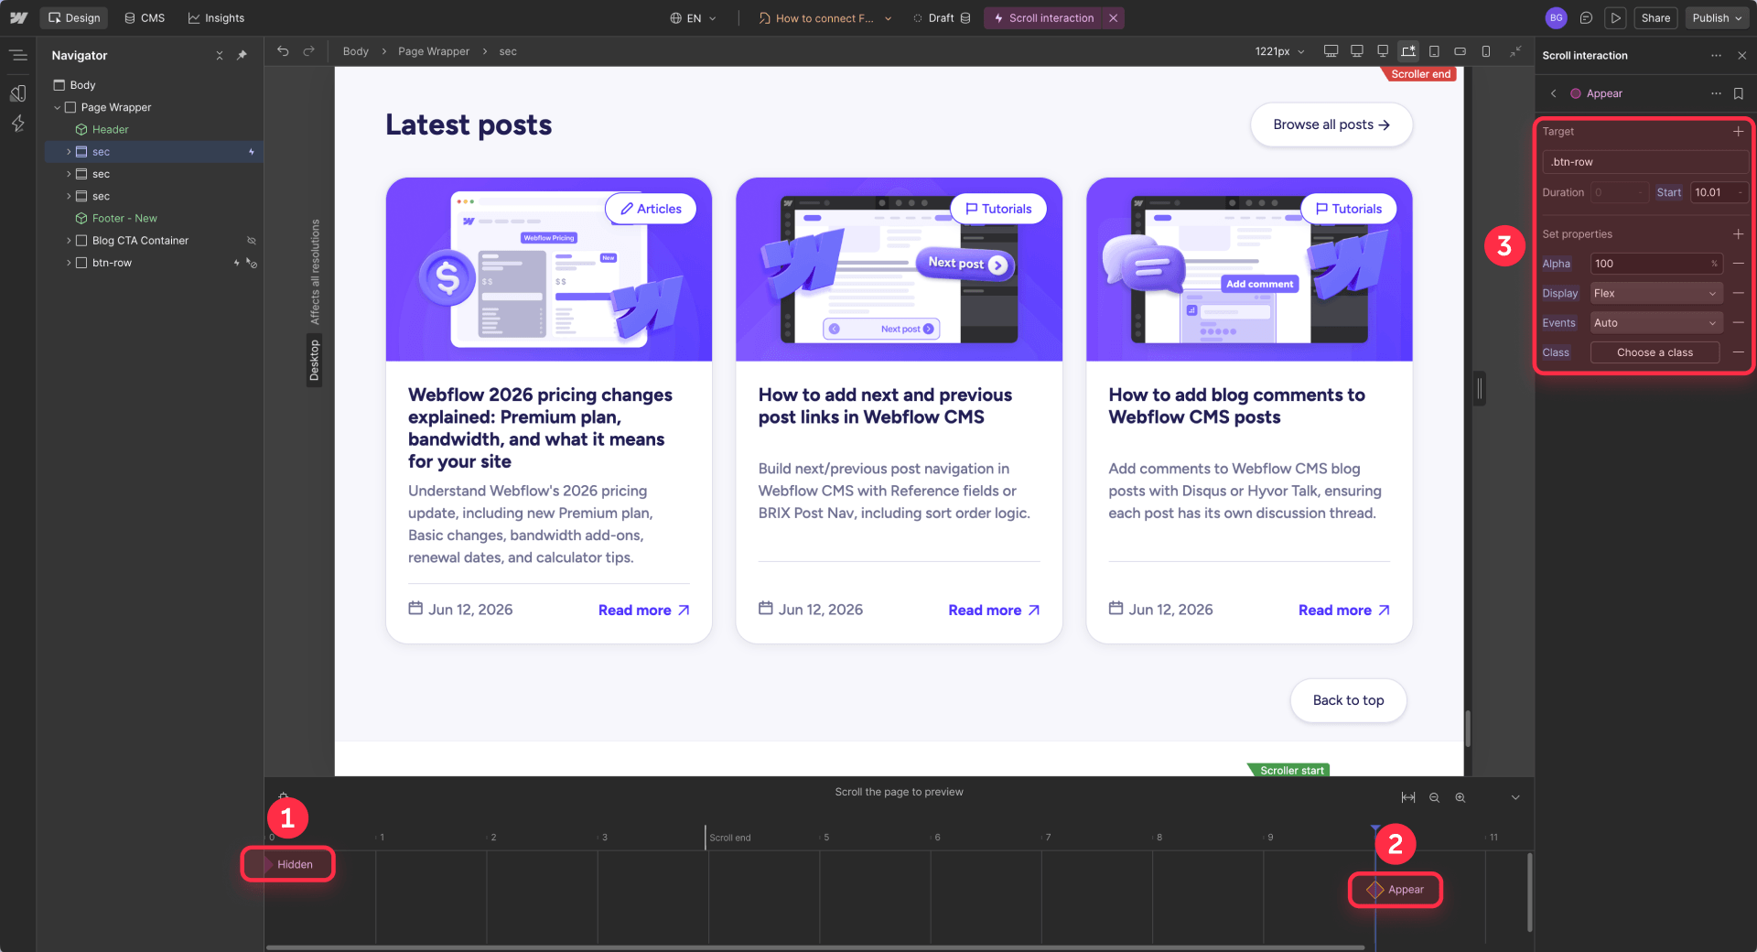Select the mobile landscape breakpoint icon
This screenshot has height=952, width=1757.
[x=1460, y=51]
